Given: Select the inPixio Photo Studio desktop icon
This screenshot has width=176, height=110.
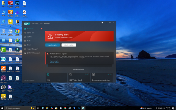Looking at the screenshot, I should point(4,79).
